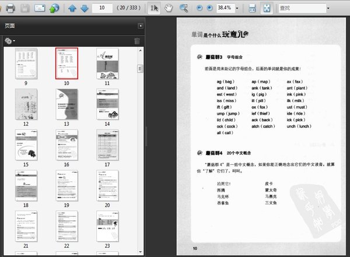Viewport: 350px width, 257px height.
Task: Select the hand pan tool
Action: [169, 8]
